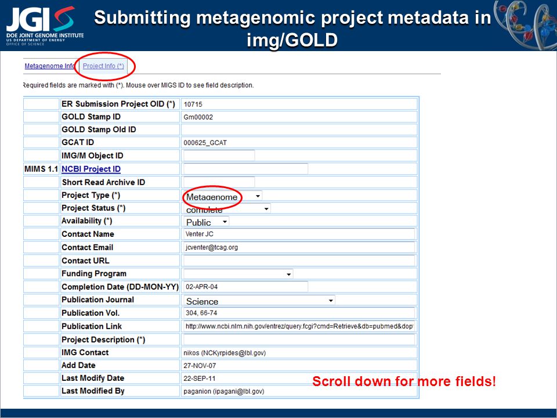Click the DNA helix graphic
This screenshot has height=418, width=557.
click(526, 25)
